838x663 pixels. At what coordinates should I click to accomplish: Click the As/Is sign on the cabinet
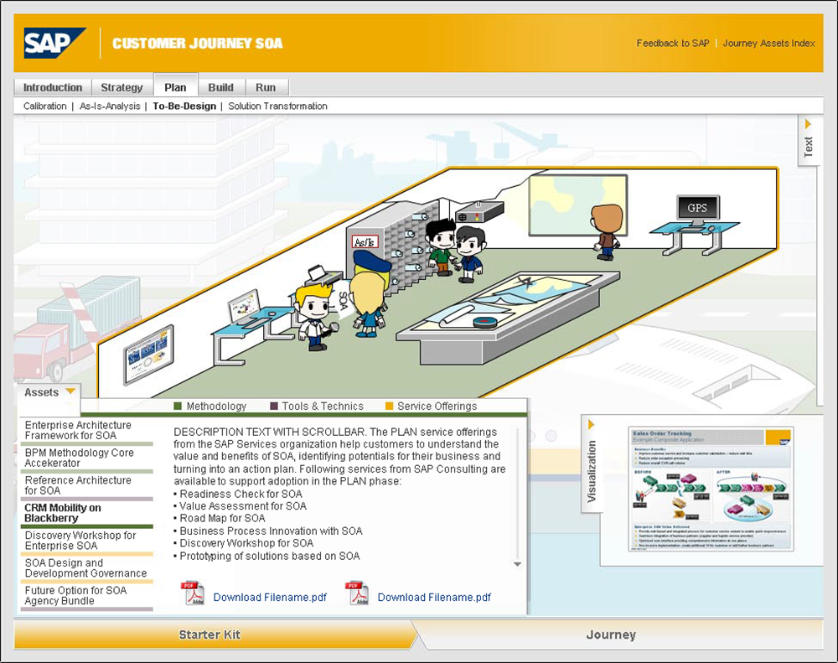tap(365, 241)
